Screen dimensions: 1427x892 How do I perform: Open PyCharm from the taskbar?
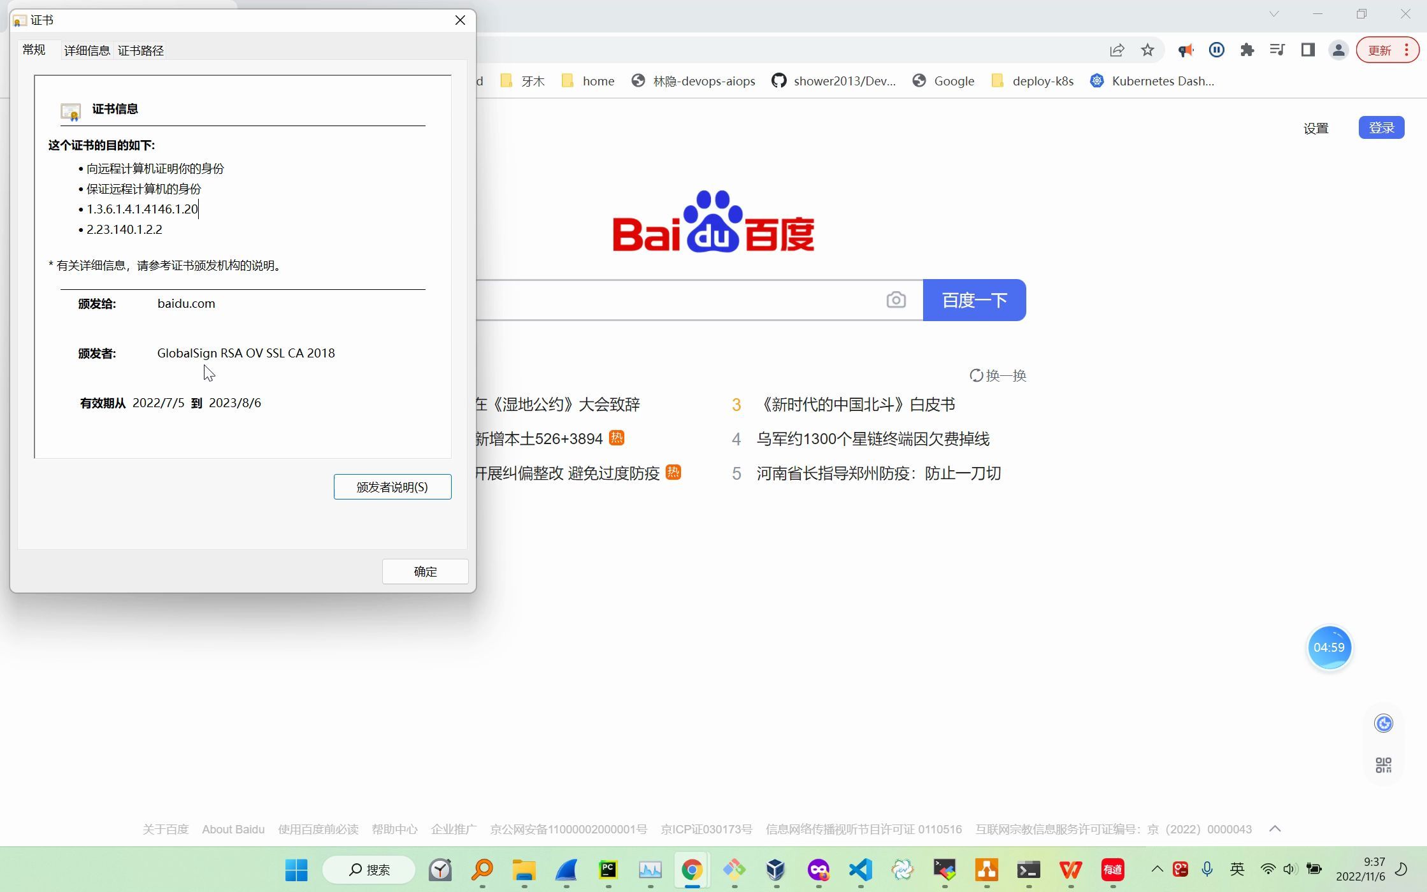point(608,870)
